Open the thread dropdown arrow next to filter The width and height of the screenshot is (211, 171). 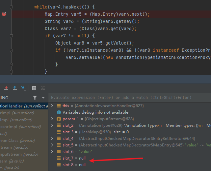[x=43, y=98]
